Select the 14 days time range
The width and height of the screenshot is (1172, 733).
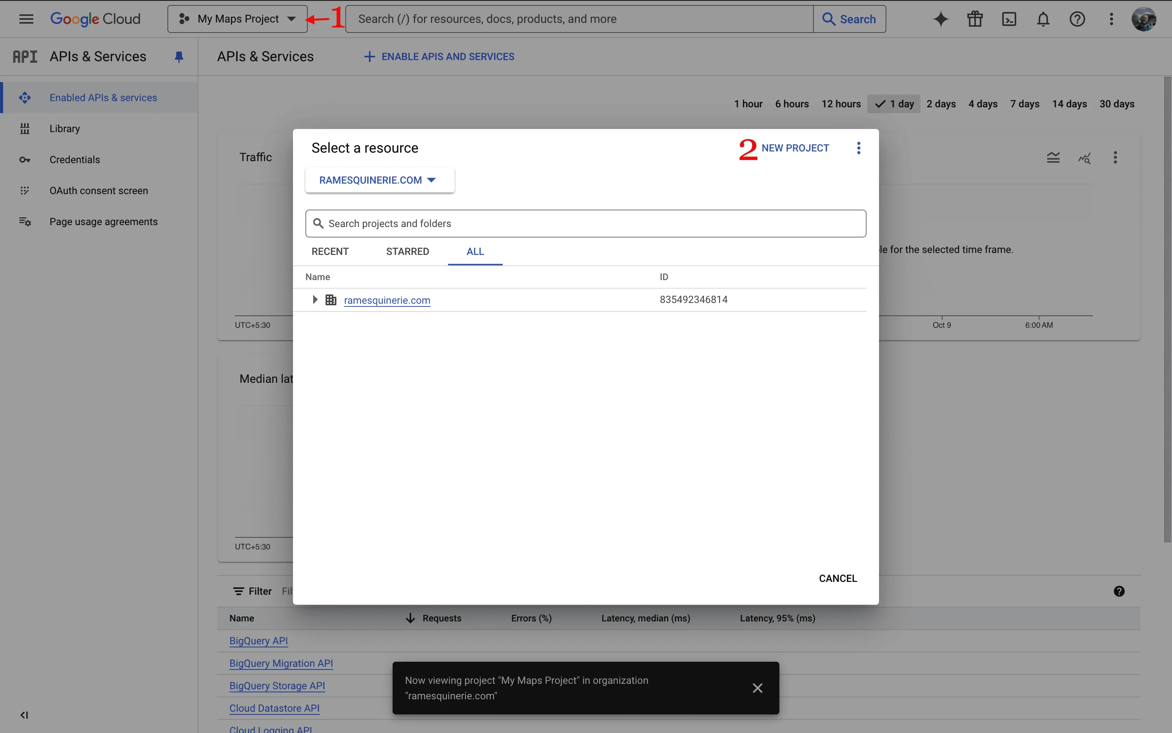tap(1069, 104)
